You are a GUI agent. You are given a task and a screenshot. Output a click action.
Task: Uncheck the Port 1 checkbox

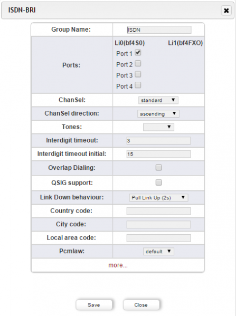point(138,53)
